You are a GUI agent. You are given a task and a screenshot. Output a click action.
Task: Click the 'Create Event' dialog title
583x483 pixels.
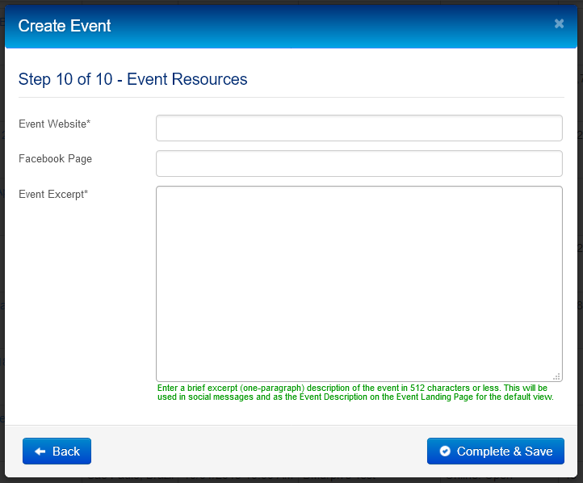coord(65,26)
